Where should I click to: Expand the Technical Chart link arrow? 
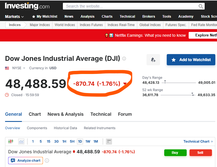pyautogui.click(x=212, y=142)
